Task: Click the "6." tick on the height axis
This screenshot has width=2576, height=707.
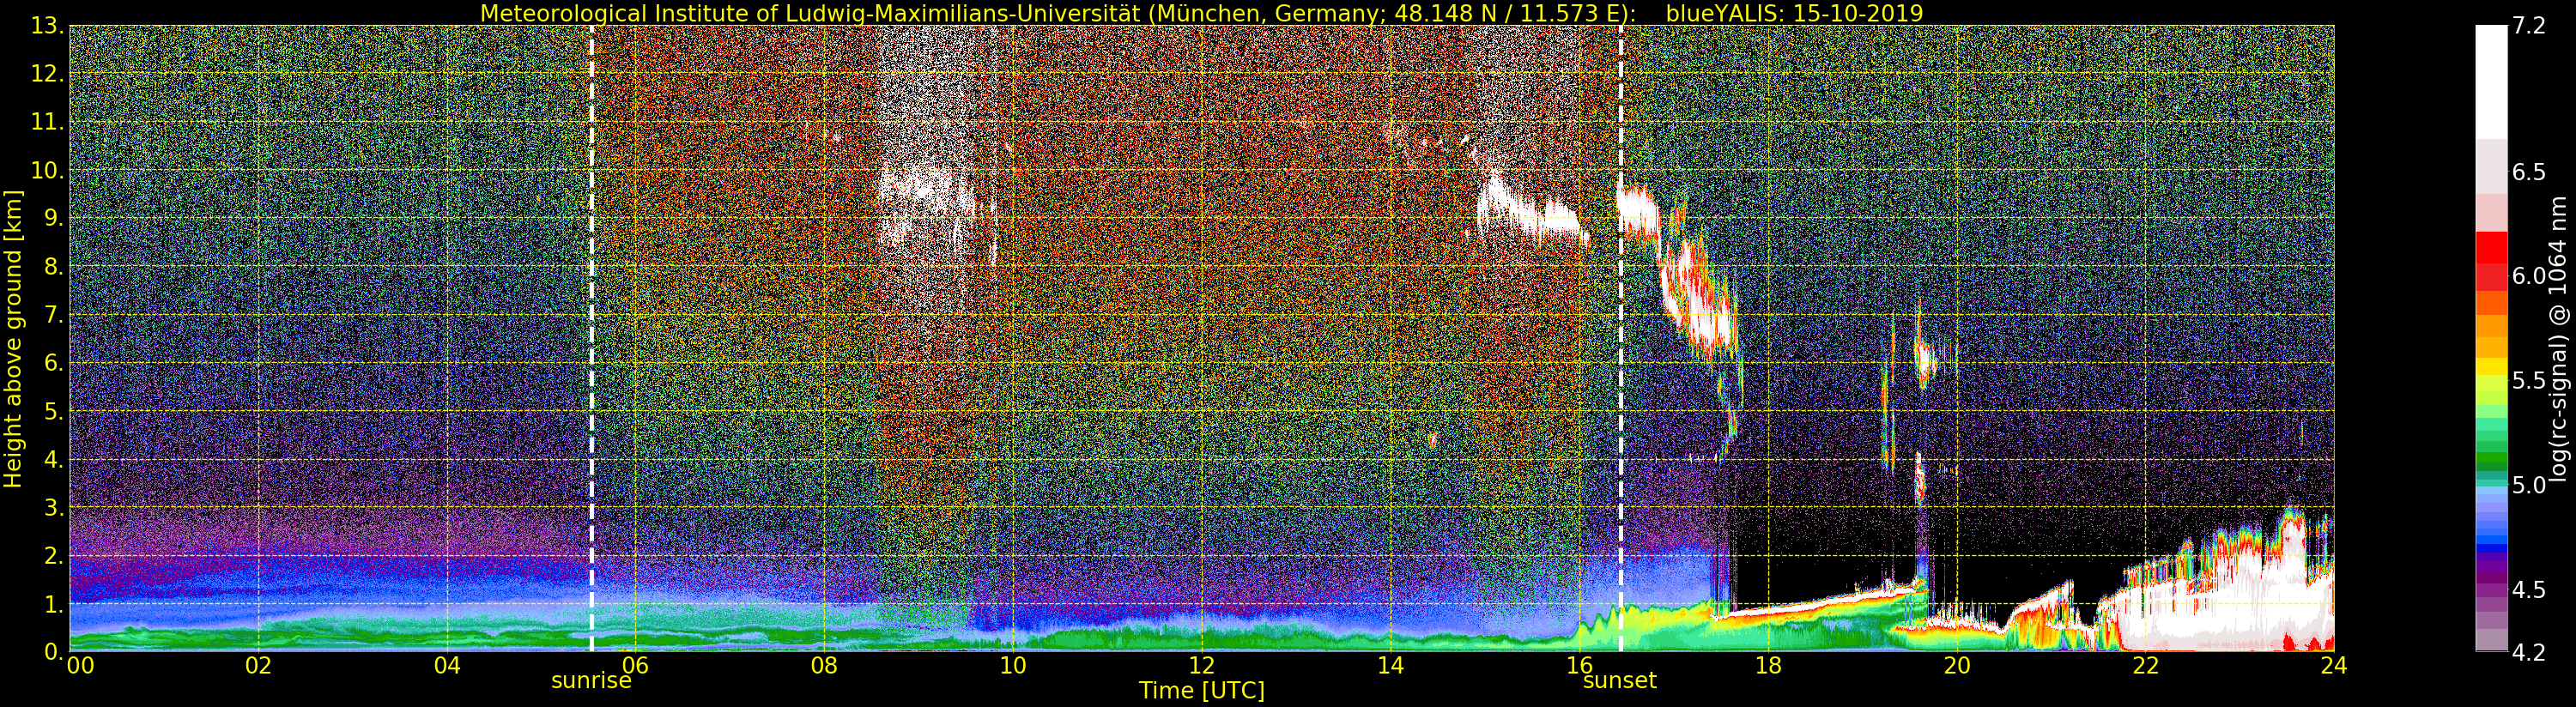Action: click(54, 363)
